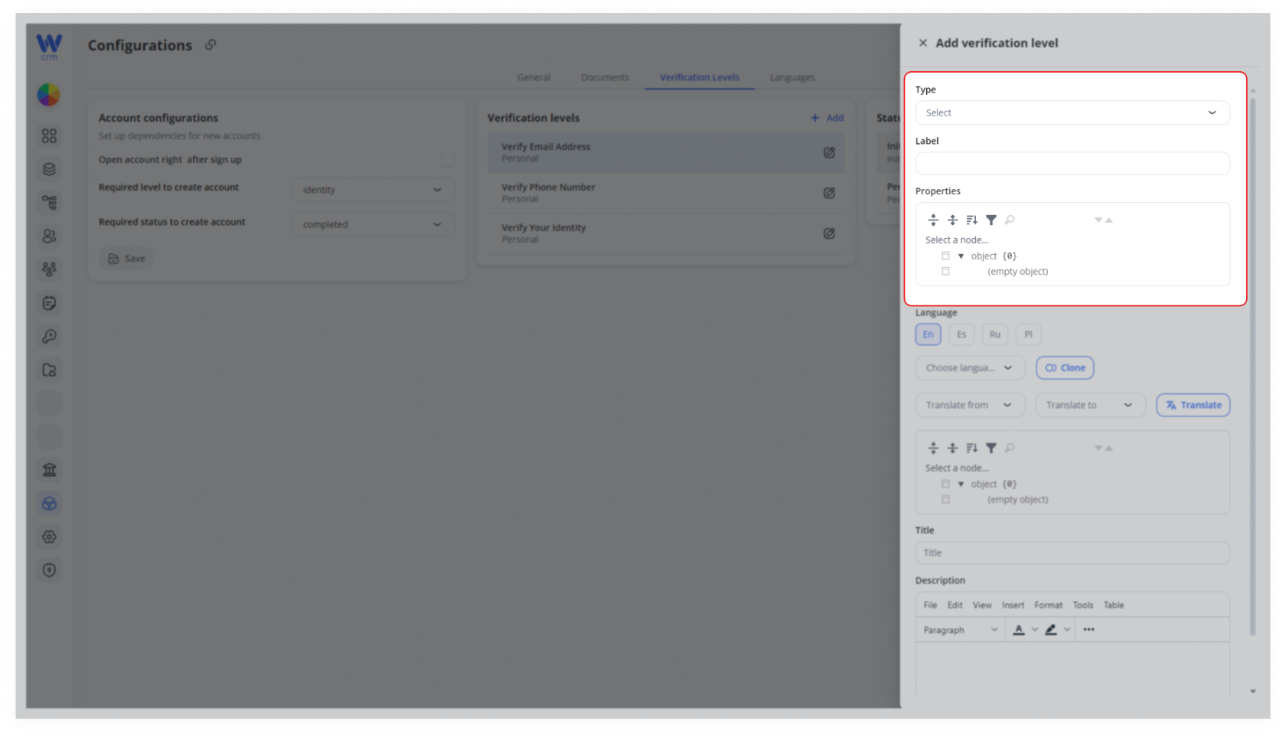
Task: Open the stacked layers icon in sidebar
Action: tap(49, 169)
